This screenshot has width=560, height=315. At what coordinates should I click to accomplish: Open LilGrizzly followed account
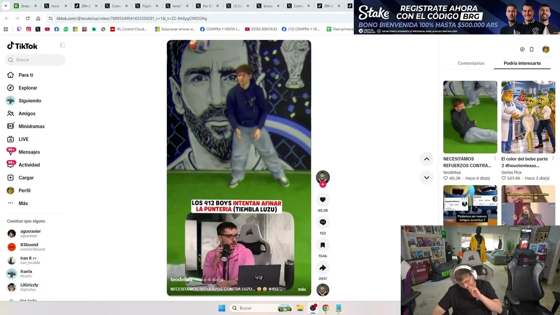[x=23, y=287]
